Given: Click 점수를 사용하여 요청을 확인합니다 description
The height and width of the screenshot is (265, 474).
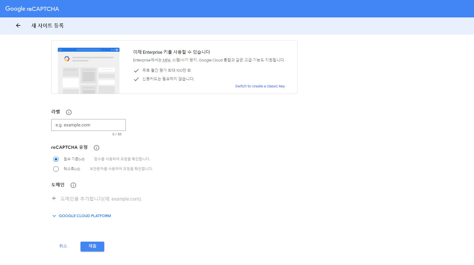Looking at the screenshot, I should 122,159.
